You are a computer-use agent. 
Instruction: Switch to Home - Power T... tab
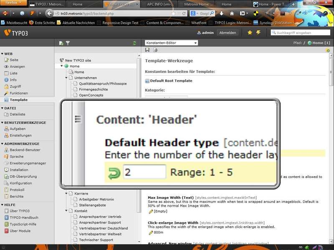[271, 4]
